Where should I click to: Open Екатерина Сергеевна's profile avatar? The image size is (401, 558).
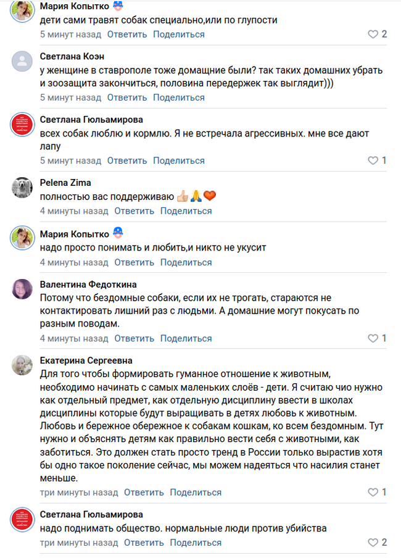tap(22, 365)
